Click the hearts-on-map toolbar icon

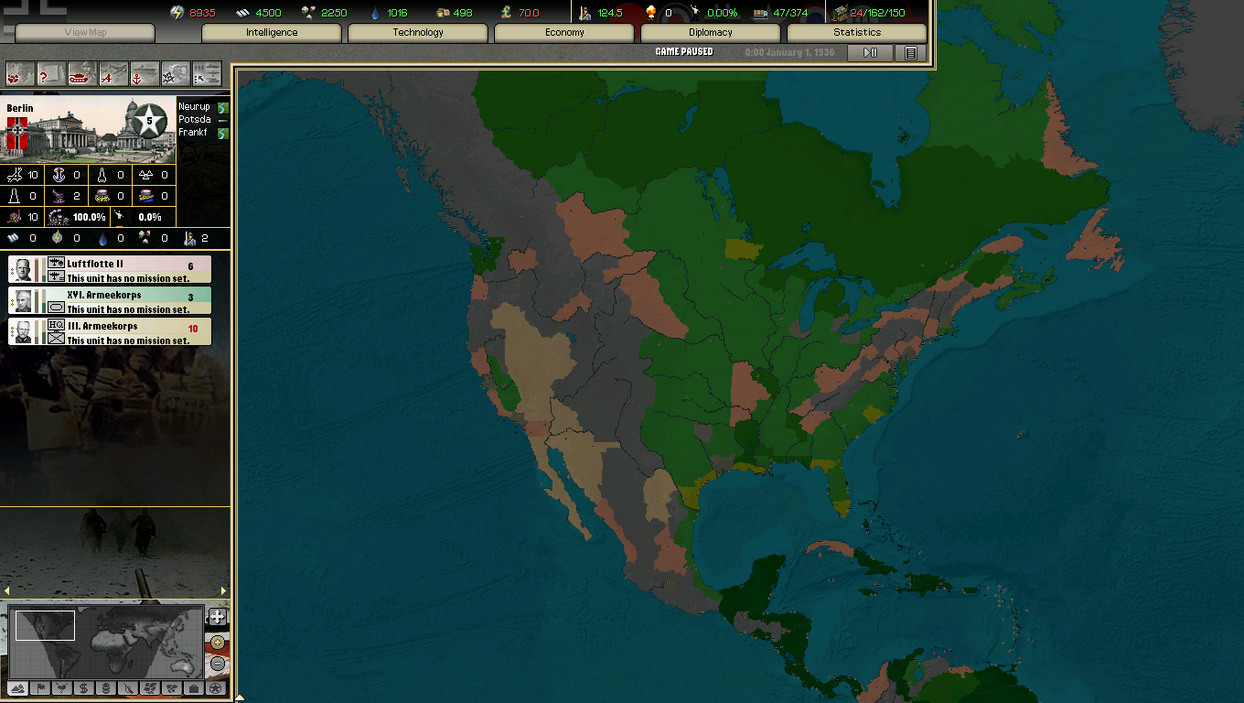[20, 74]
